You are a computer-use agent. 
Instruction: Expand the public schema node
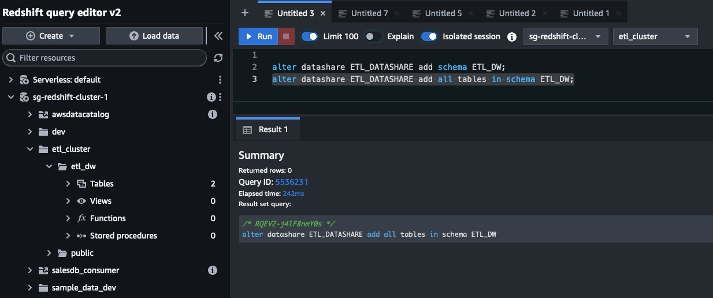click(x=50, y=253)
